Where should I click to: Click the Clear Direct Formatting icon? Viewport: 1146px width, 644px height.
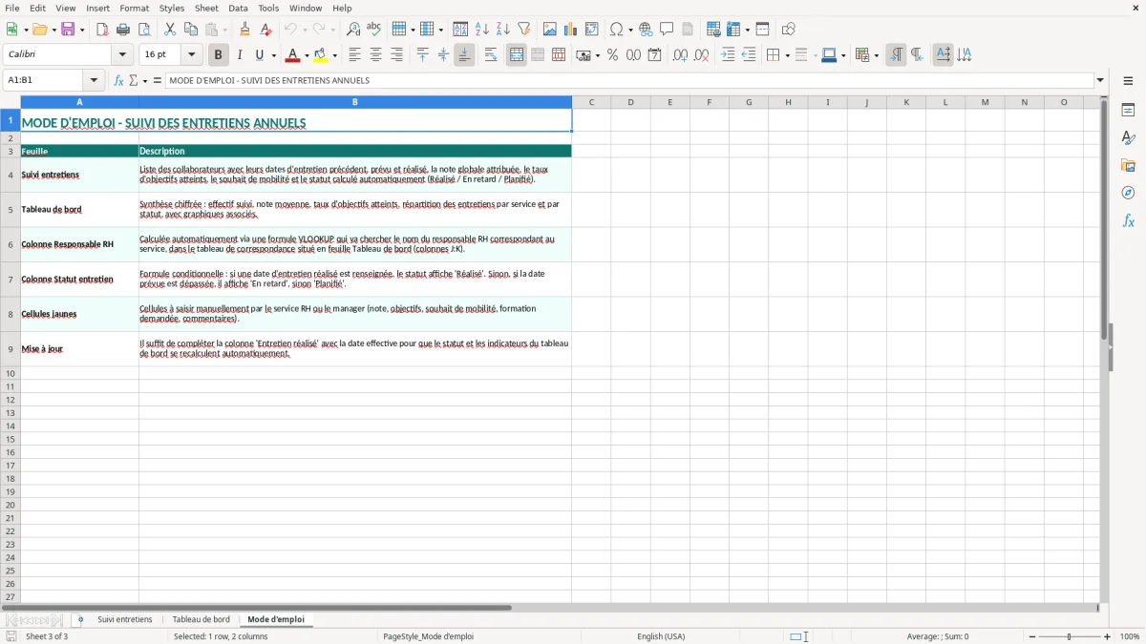click(265, 30)
